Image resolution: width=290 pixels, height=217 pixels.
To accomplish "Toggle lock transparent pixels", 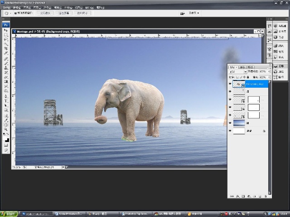I will tap(237, 77).
